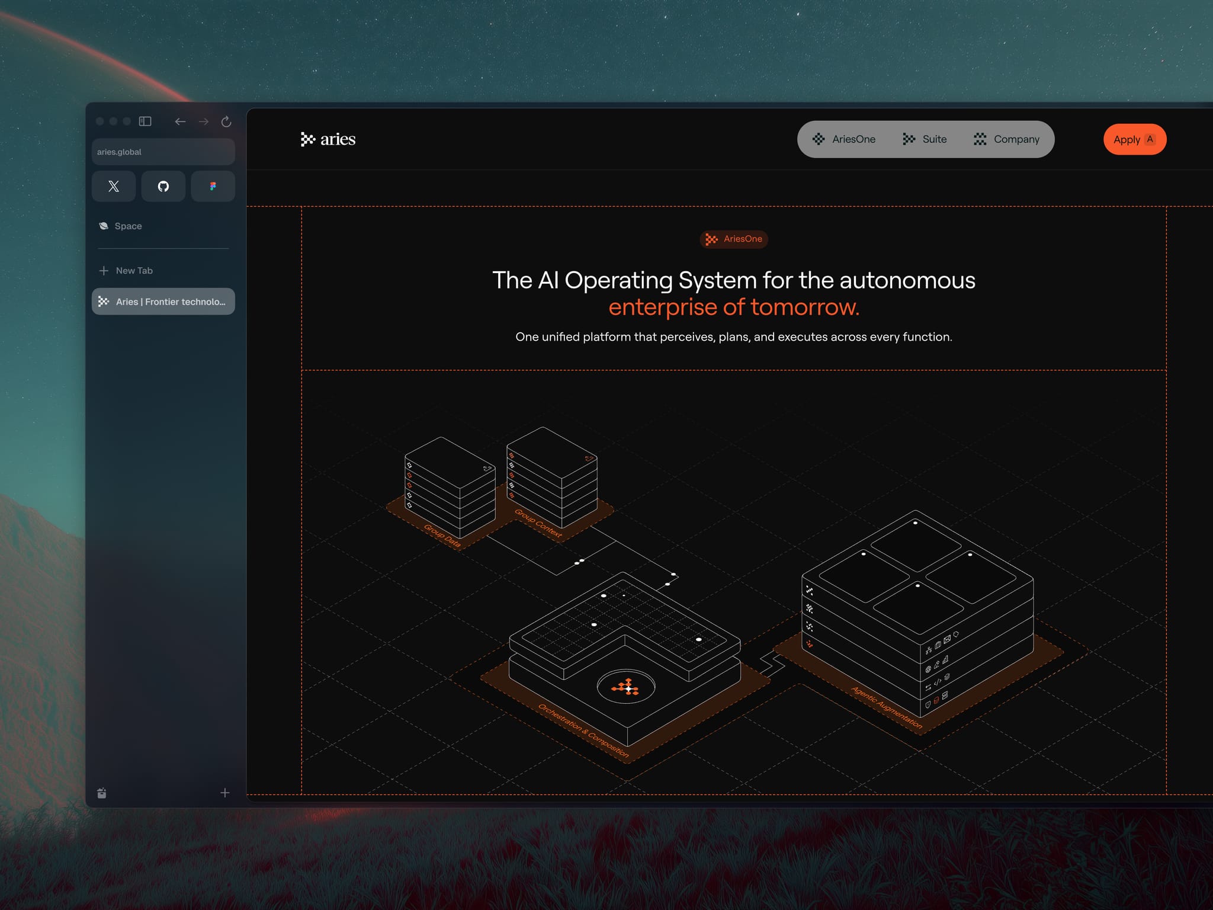Click the Space label in sidebar
The height and width of the screenshot is (910, 1213).
(x=129, y=226)
